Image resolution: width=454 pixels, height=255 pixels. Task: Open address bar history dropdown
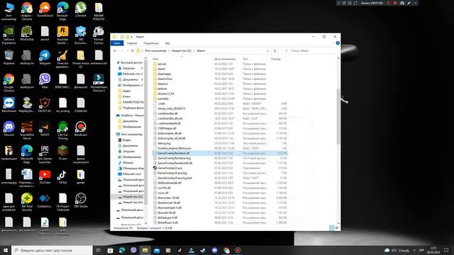point(268,51)
